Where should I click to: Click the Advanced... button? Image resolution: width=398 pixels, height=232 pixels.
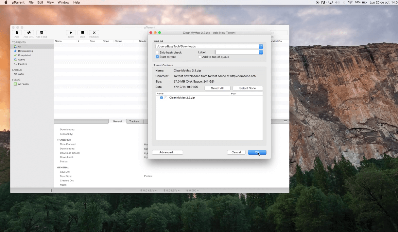(x=167, y=152)
